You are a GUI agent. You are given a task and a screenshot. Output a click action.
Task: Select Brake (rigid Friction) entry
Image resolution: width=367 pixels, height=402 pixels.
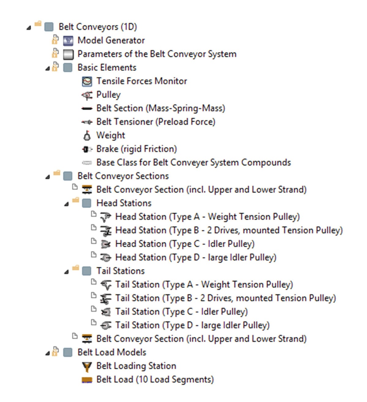pos(137,149)
